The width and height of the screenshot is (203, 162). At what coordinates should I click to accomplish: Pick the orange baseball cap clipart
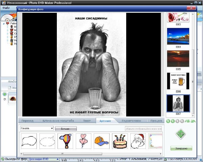[102, 141]
